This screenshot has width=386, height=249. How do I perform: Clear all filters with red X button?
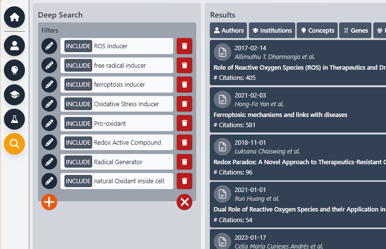point(184,202)
